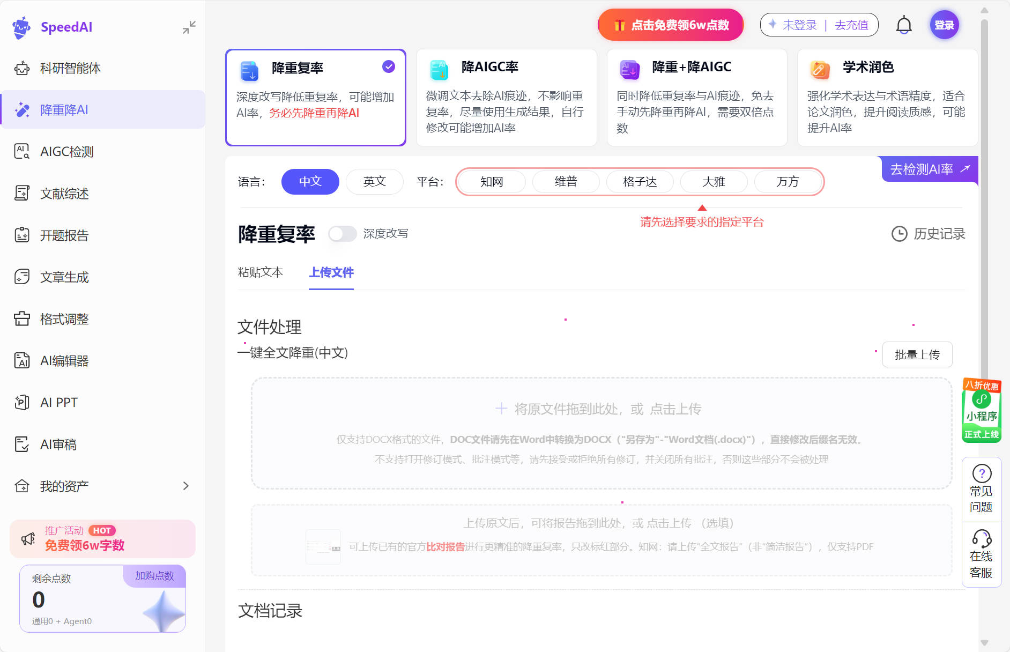Click the file upload drop zone

click(601, 433)
